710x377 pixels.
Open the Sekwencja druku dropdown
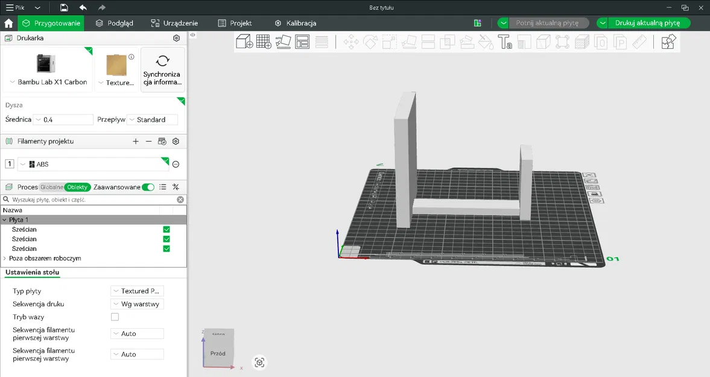(x=137, y=304)
